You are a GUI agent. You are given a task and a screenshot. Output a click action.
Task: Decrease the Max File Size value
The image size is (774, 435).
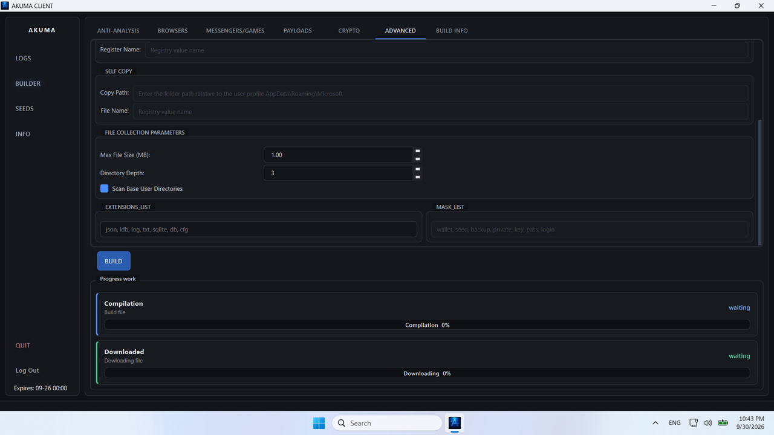[418, 159]
